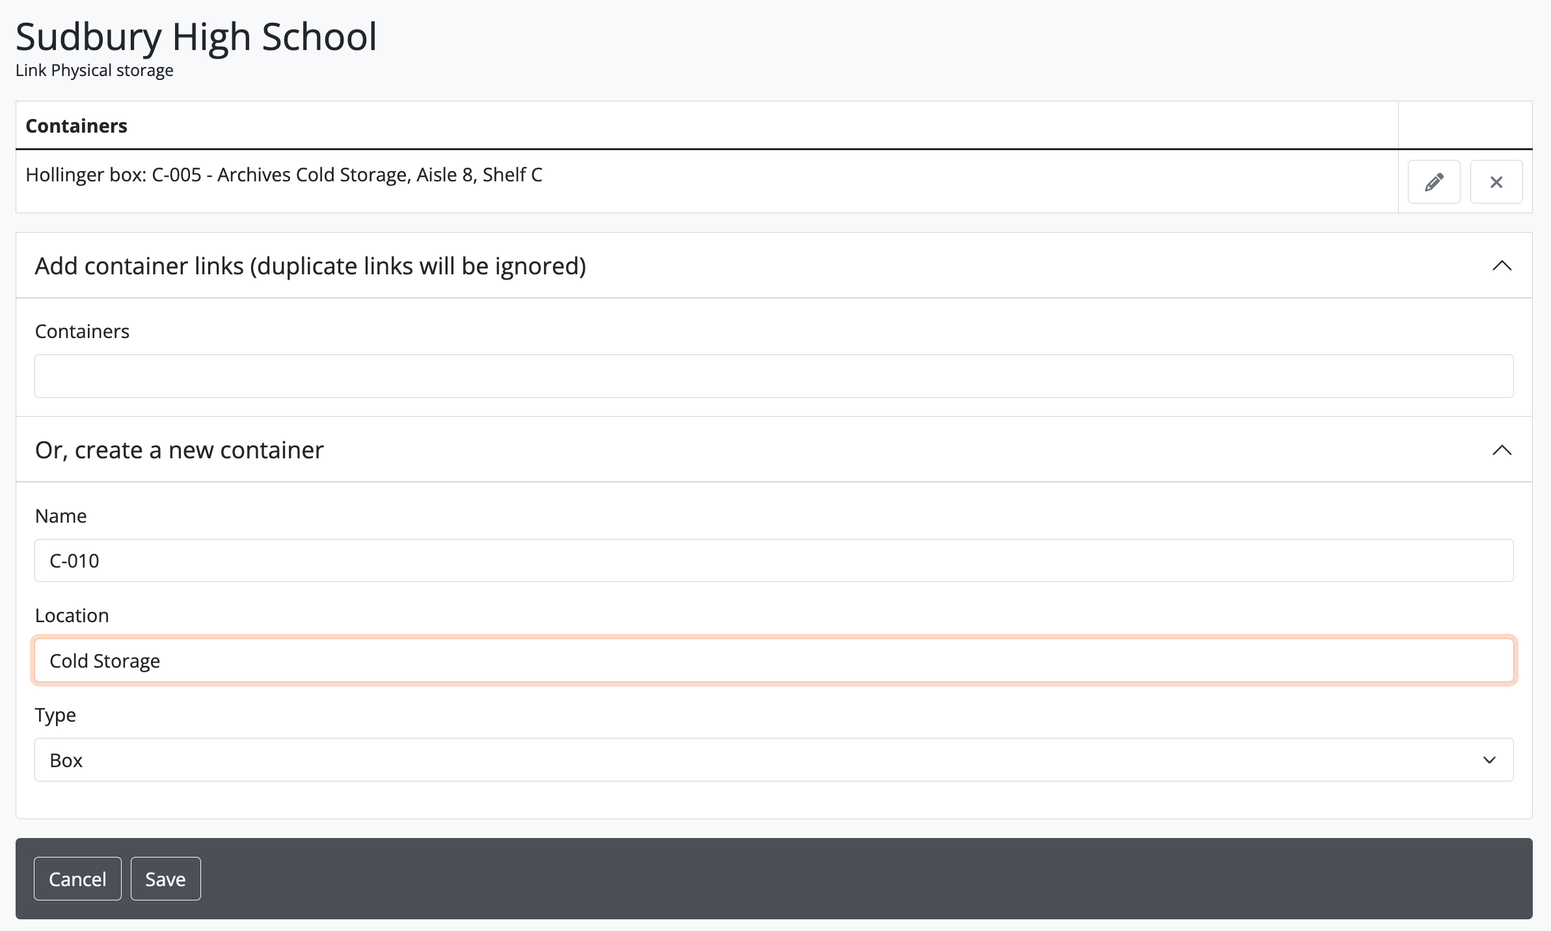
Task: Click the Link Physical storage subtitle
Action: 94,70
